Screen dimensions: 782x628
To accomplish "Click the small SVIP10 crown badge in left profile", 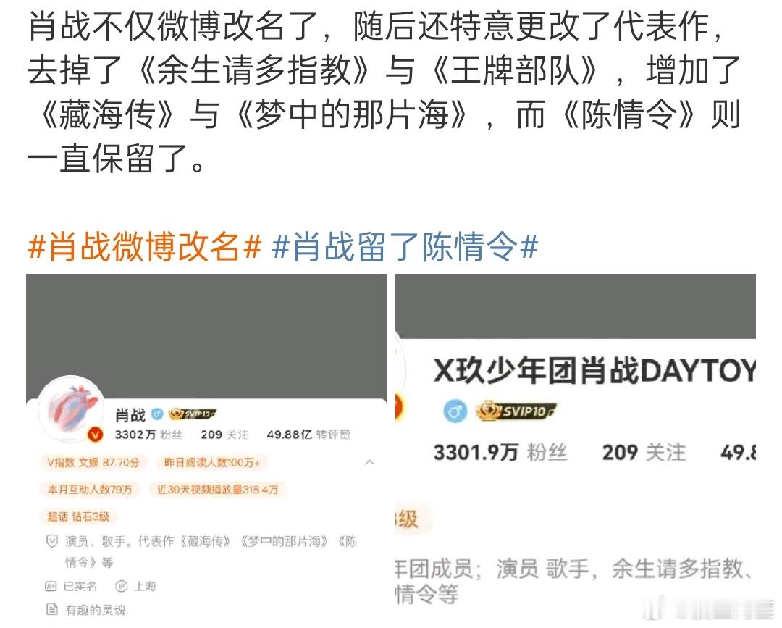I will point(192,414).
